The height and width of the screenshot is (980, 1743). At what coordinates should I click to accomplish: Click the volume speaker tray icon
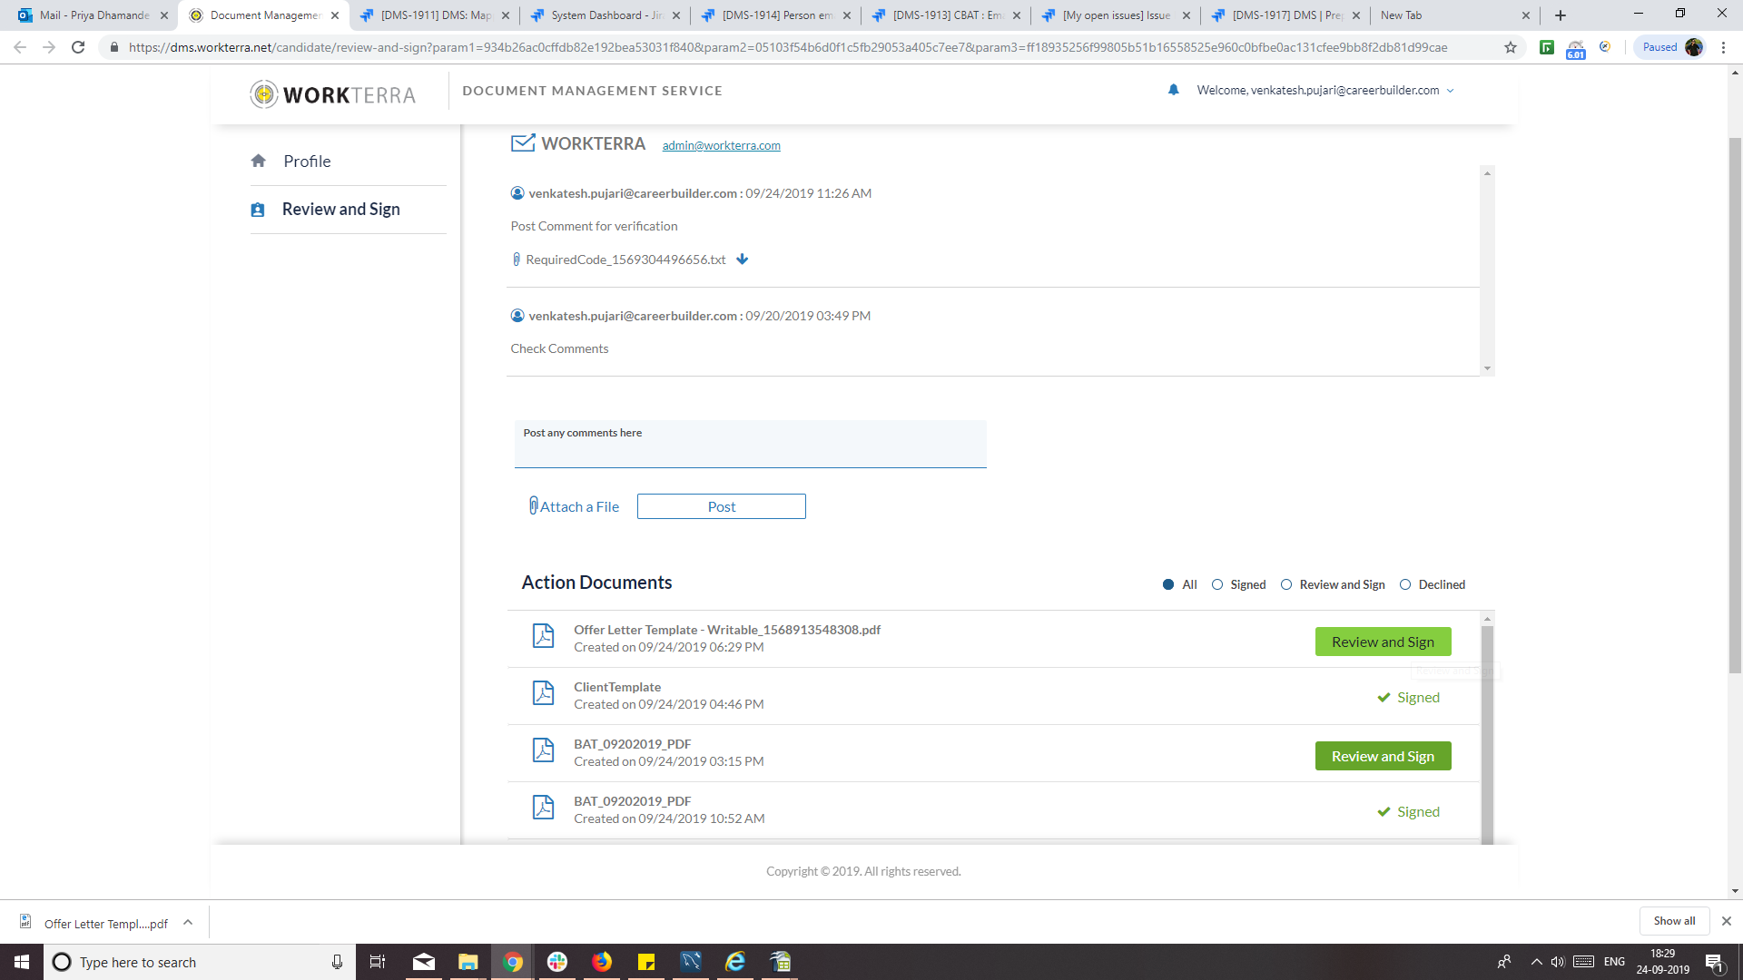pos(1558,962)
